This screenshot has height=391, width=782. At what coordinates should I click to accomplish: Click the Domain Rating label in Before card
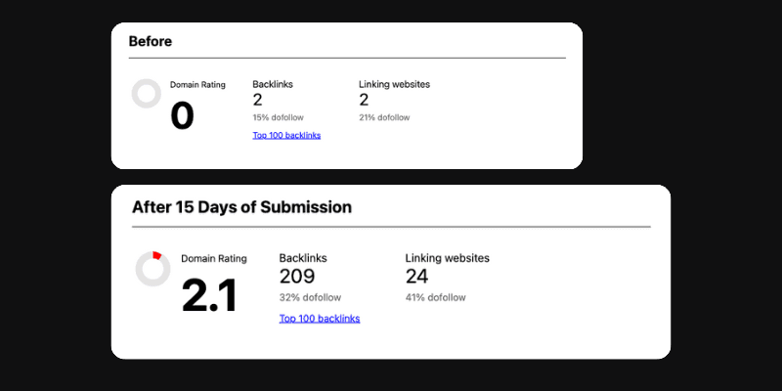197,85
